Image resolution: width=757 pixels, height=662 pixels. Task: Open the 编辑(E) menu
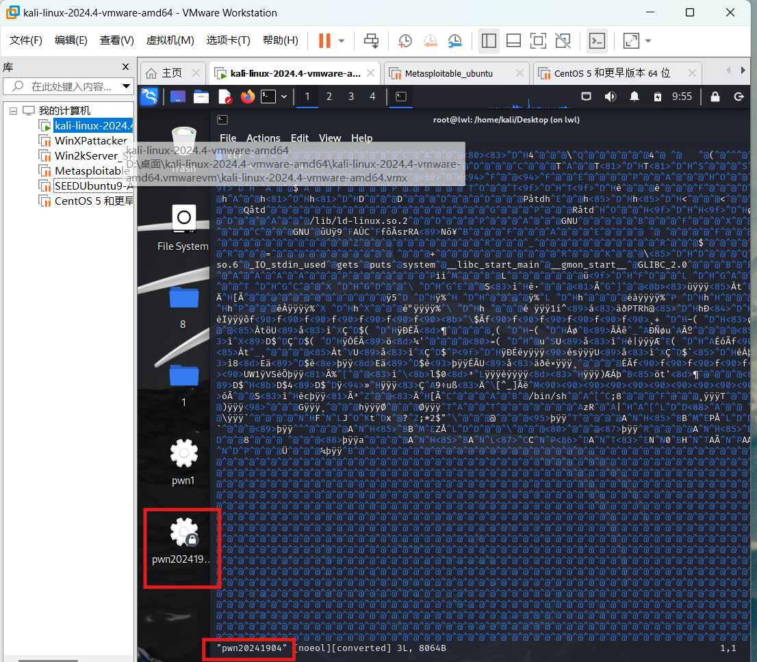pyautogui.click(x=71, y=40)
